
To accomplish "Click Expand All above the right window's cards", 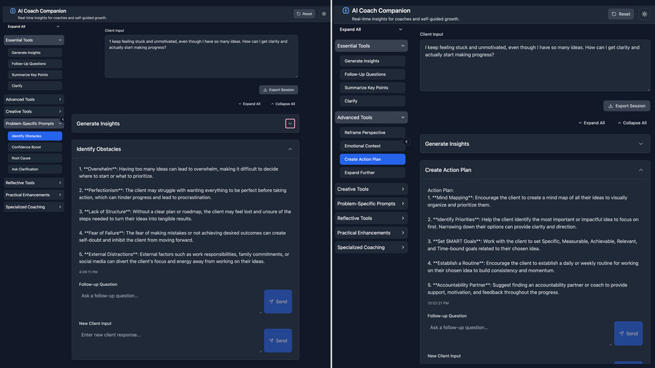I will [x=591, y=122].
